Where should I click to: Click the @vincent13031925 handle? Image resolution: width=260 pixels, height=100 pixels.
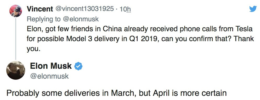pos(84,9)
